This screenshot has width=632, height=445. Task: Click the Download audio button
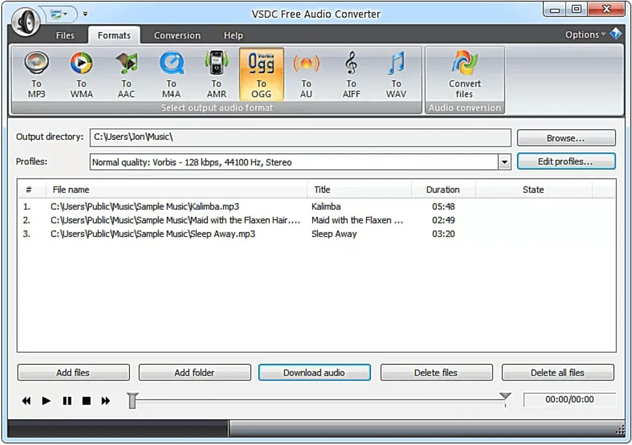(314, 373)
